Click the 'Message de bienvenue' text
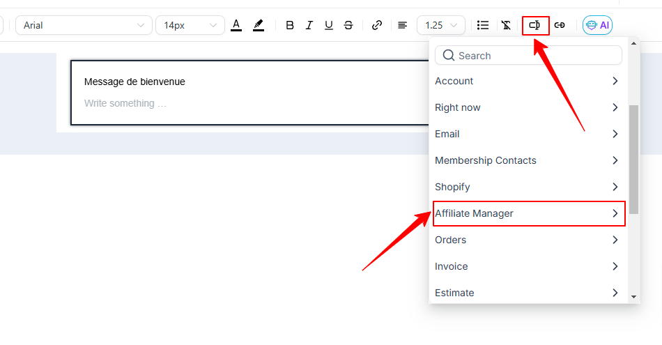 pyautogui.click(x=134, y=82)
